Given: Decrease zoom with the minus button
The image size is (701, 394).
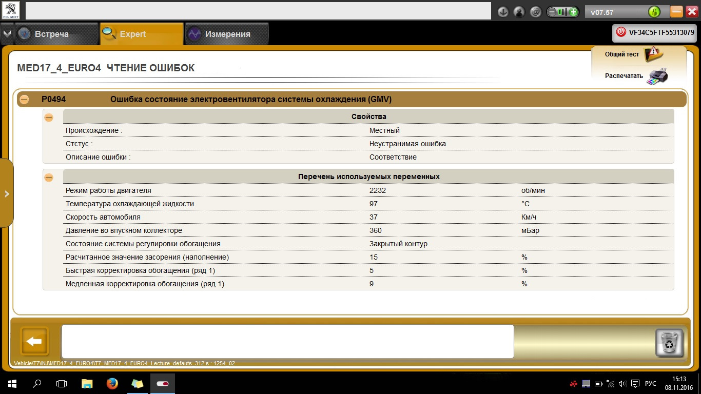Looking at the screenshot, I should (x=553, y=12).
